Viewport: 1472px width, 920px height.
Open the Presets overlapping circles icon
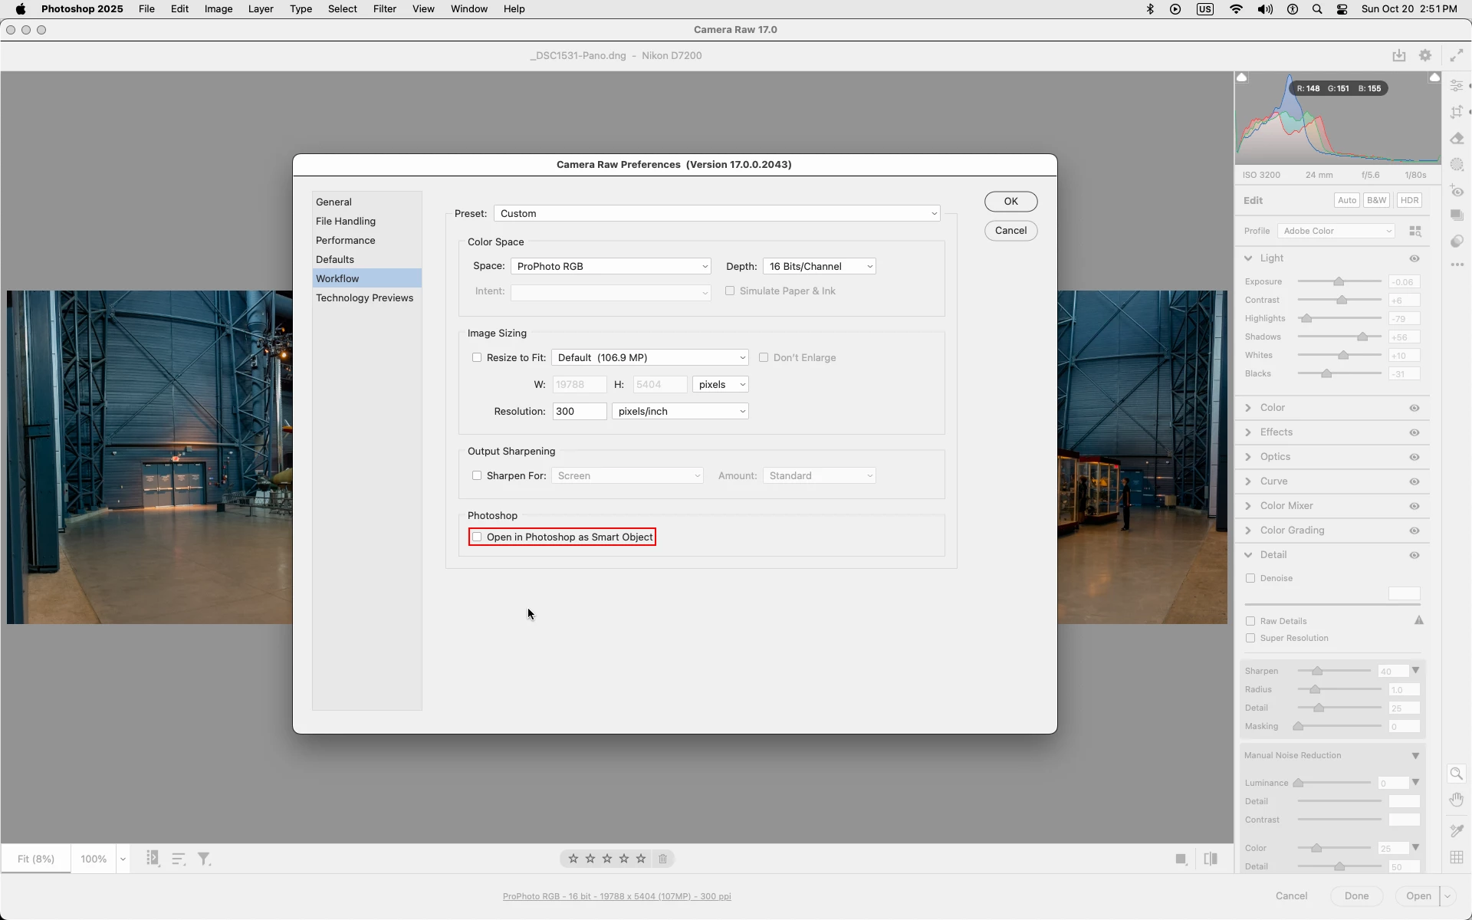pyautogui.click(x=1457, y=241)
